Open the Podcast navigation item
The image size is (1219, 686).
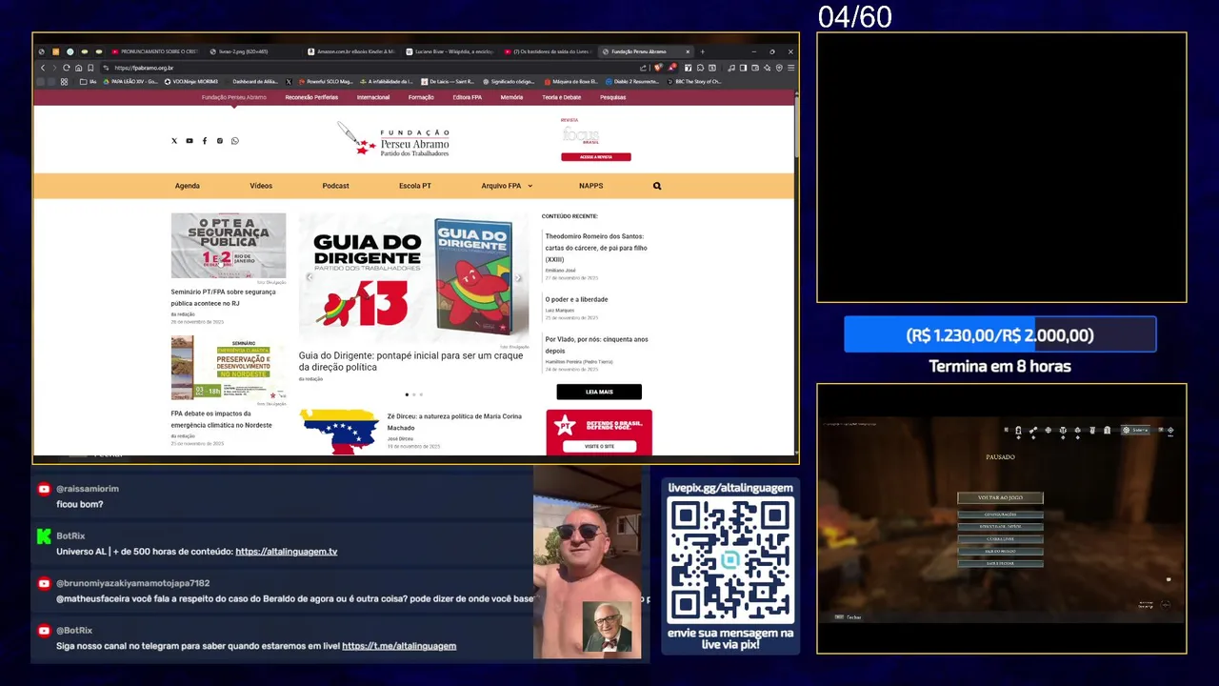[335, 186]
